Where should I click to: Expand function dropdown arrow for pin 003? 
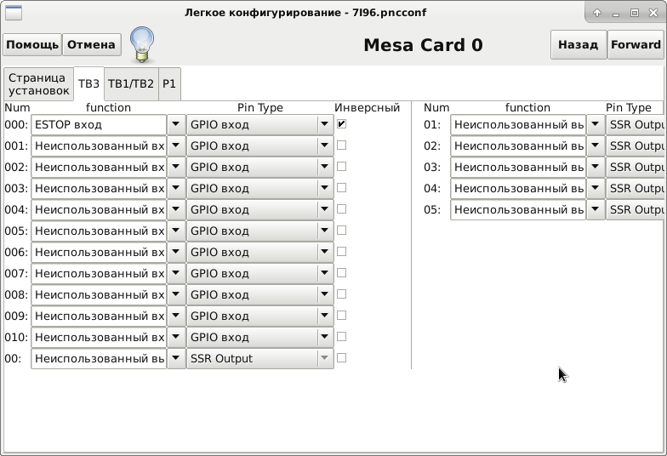click(175, 189)
